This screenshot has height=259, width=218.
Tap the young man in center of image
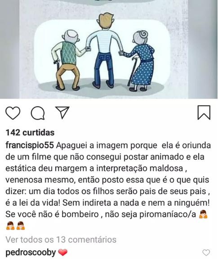coord(104,50)
